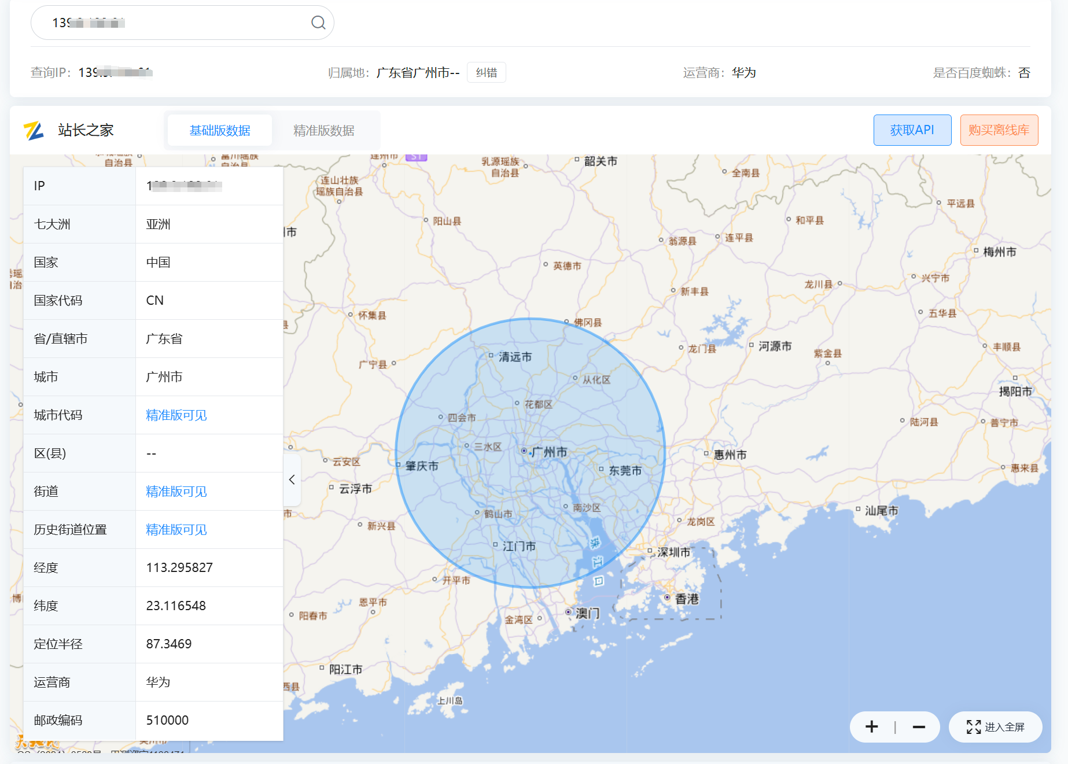Click the 澳门 marker on the map
Screen dimensions: 1068x764
[x=569, y=611]
